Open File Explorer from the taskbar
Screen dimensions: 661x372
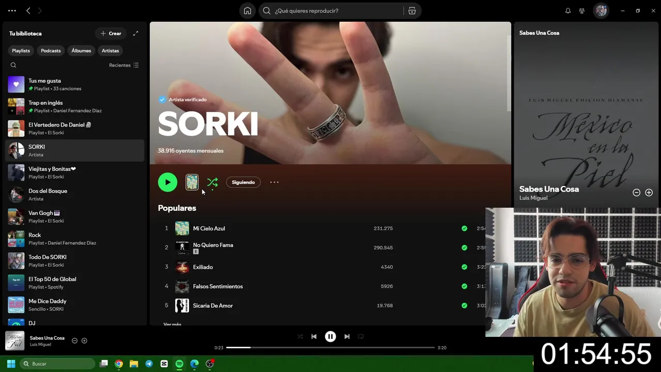(x=134, y=364)
